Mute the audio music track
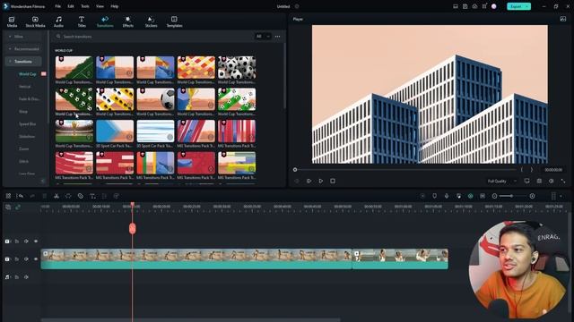Screen dimensions: 574x322 click(x=26, y=277)
